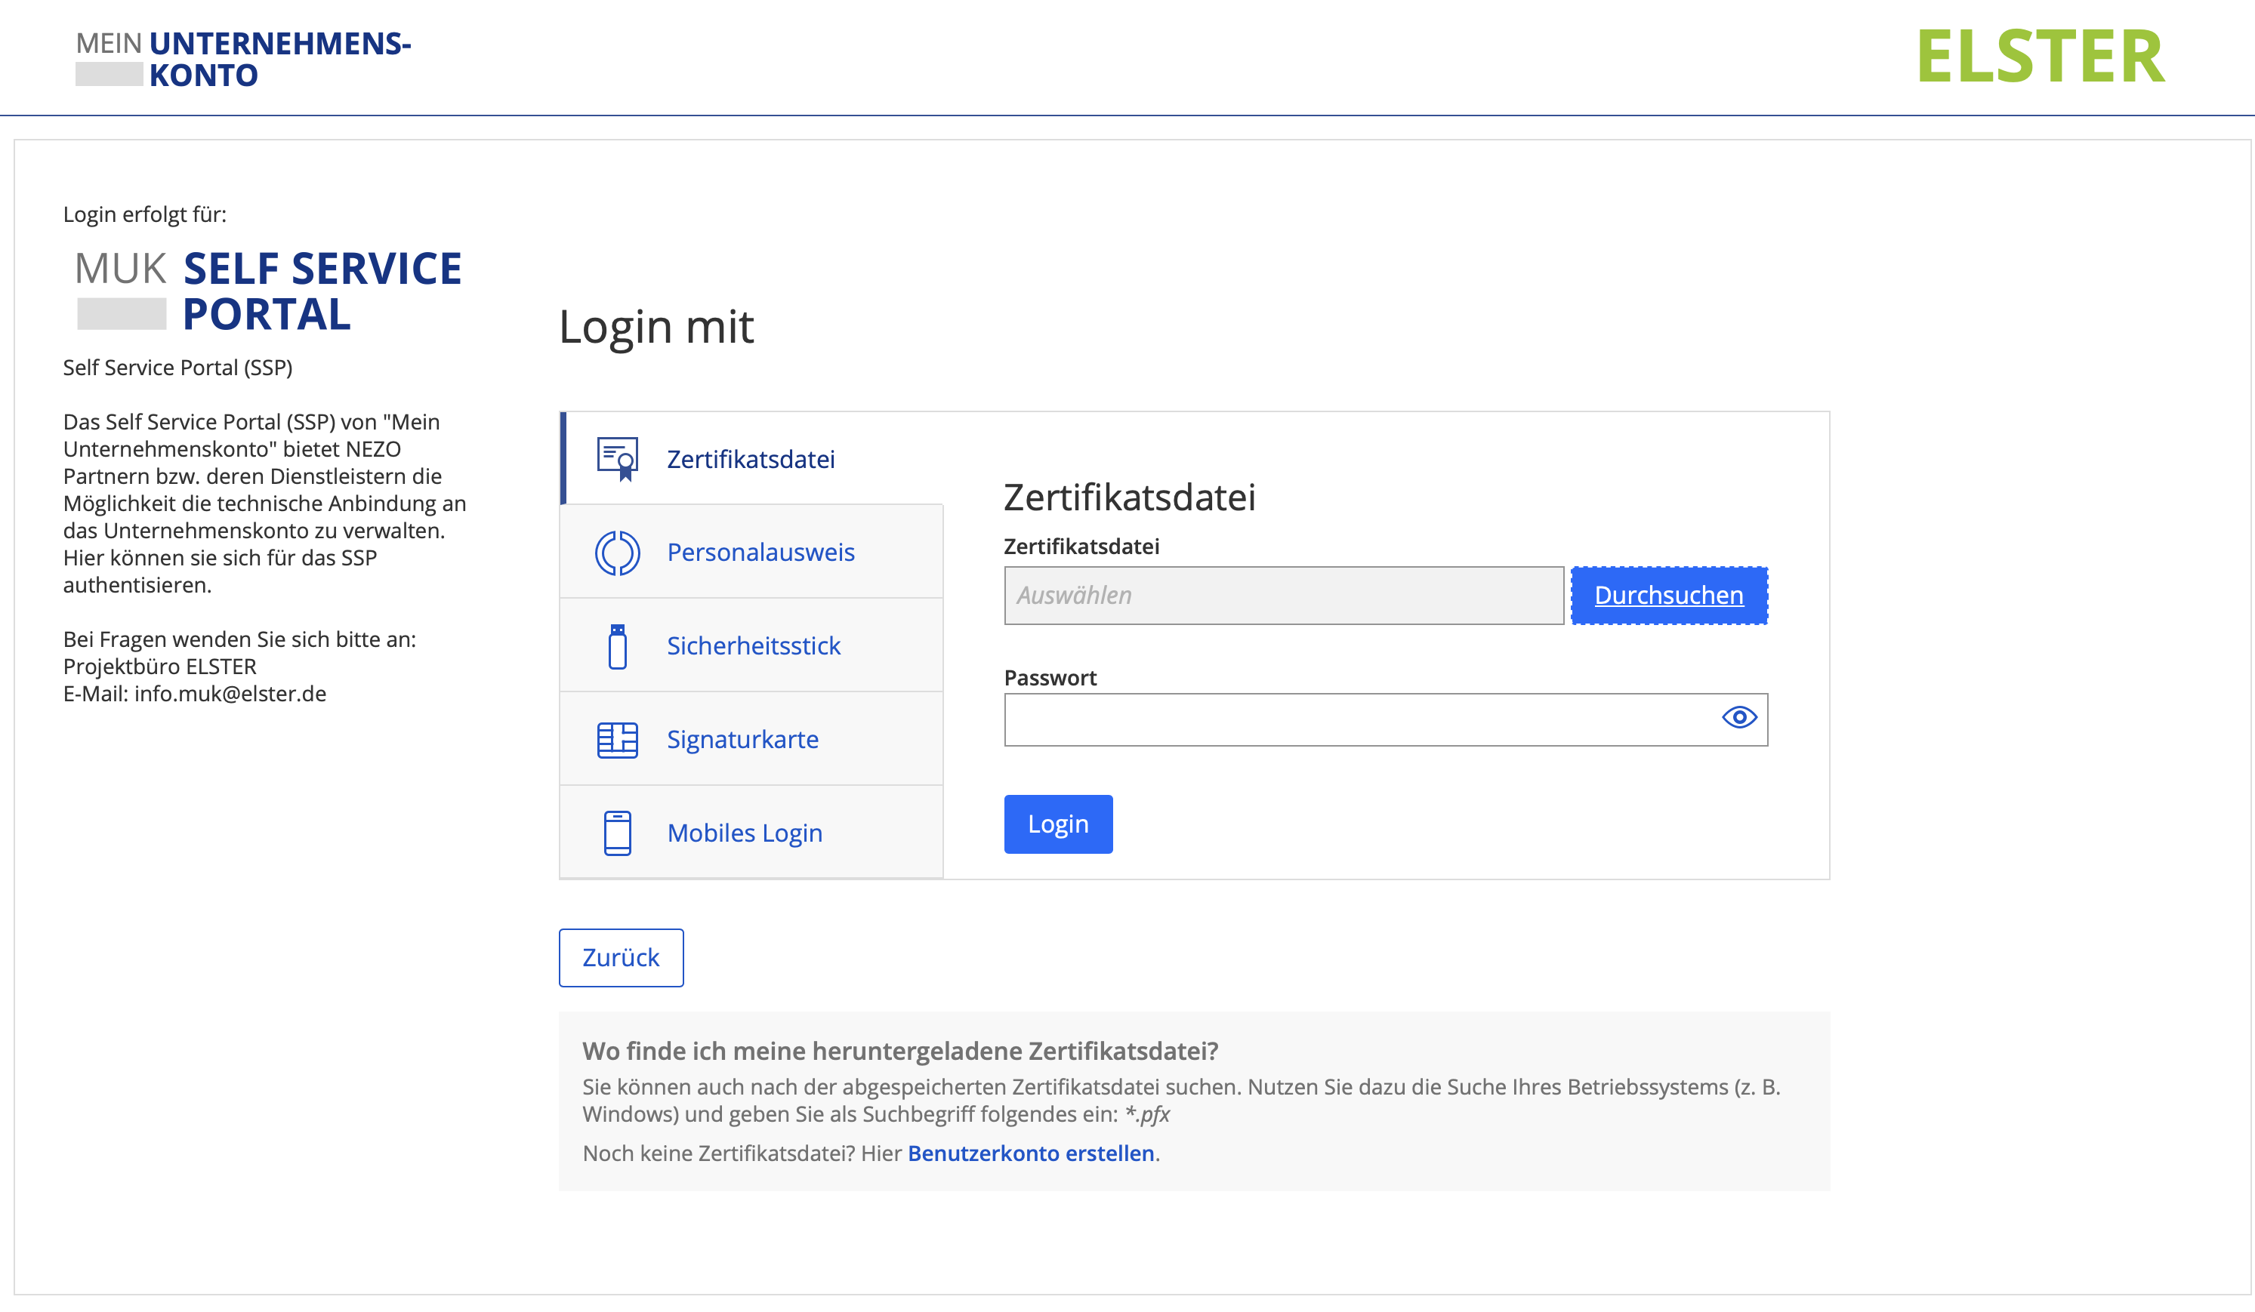Open the Benutzerkonto erstellen link
2255x1312 pixels.
click(x=1031, y=1153)
